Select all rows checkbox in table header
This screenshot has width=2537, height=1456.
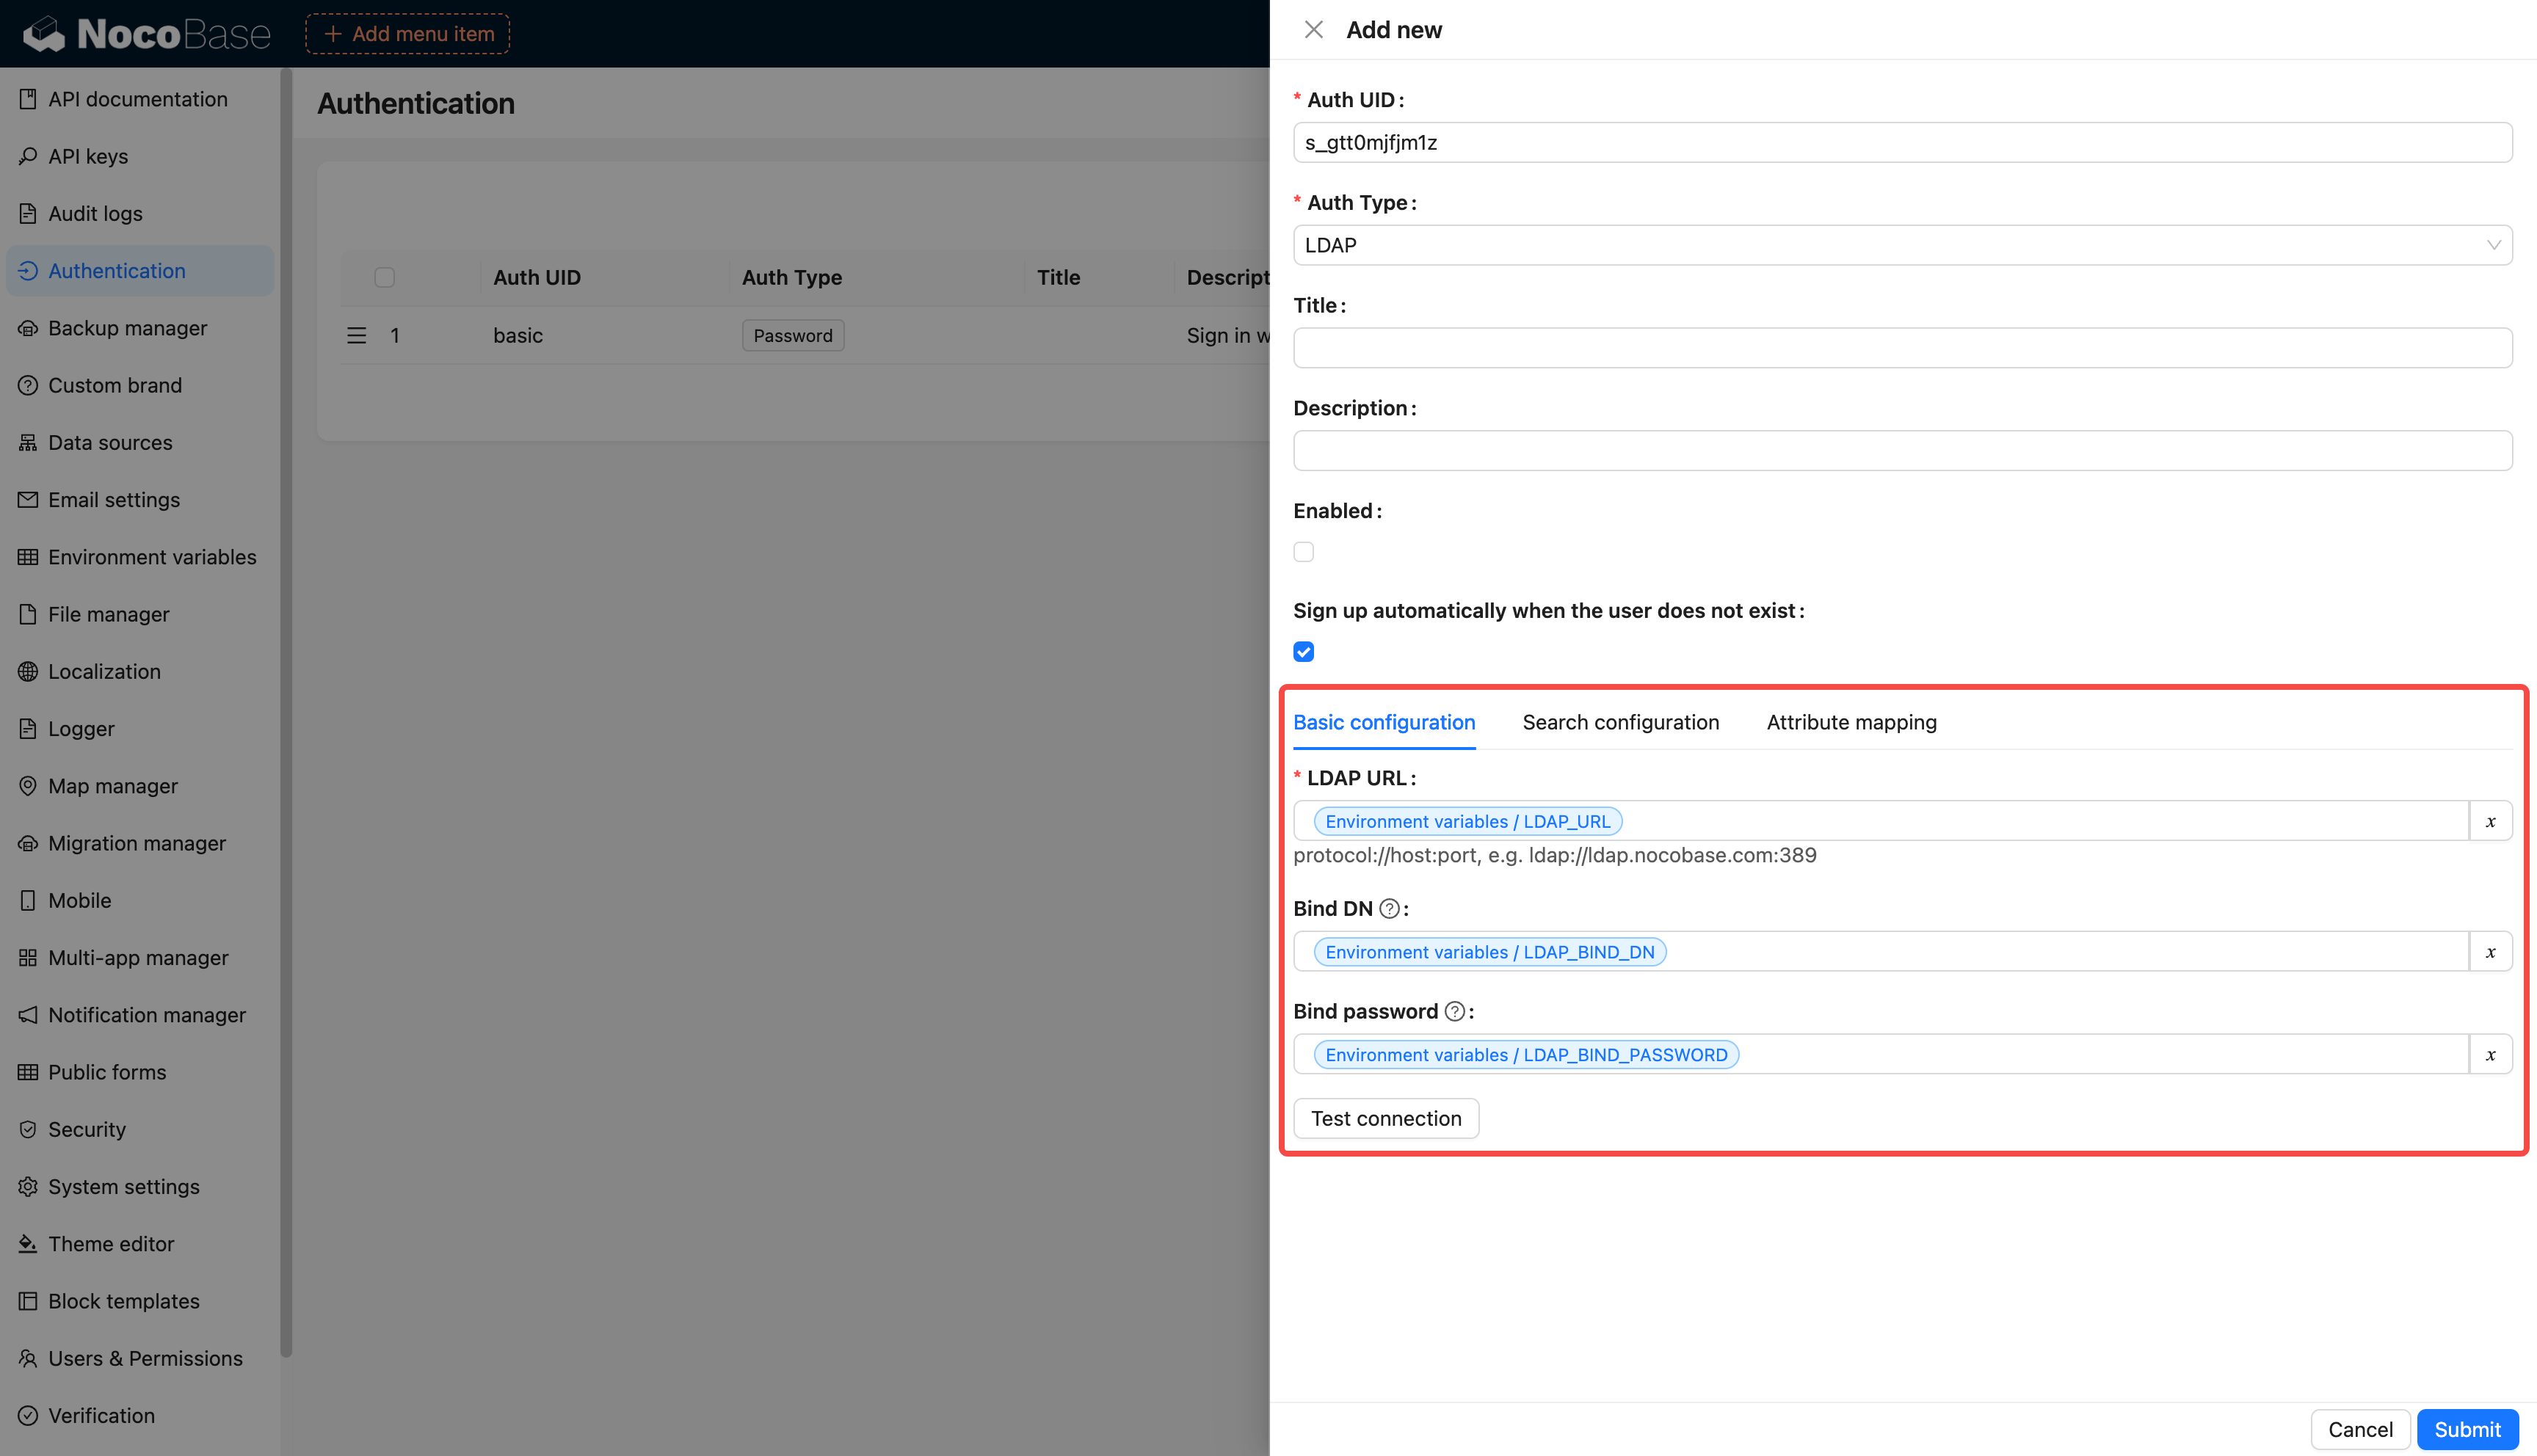384,277
